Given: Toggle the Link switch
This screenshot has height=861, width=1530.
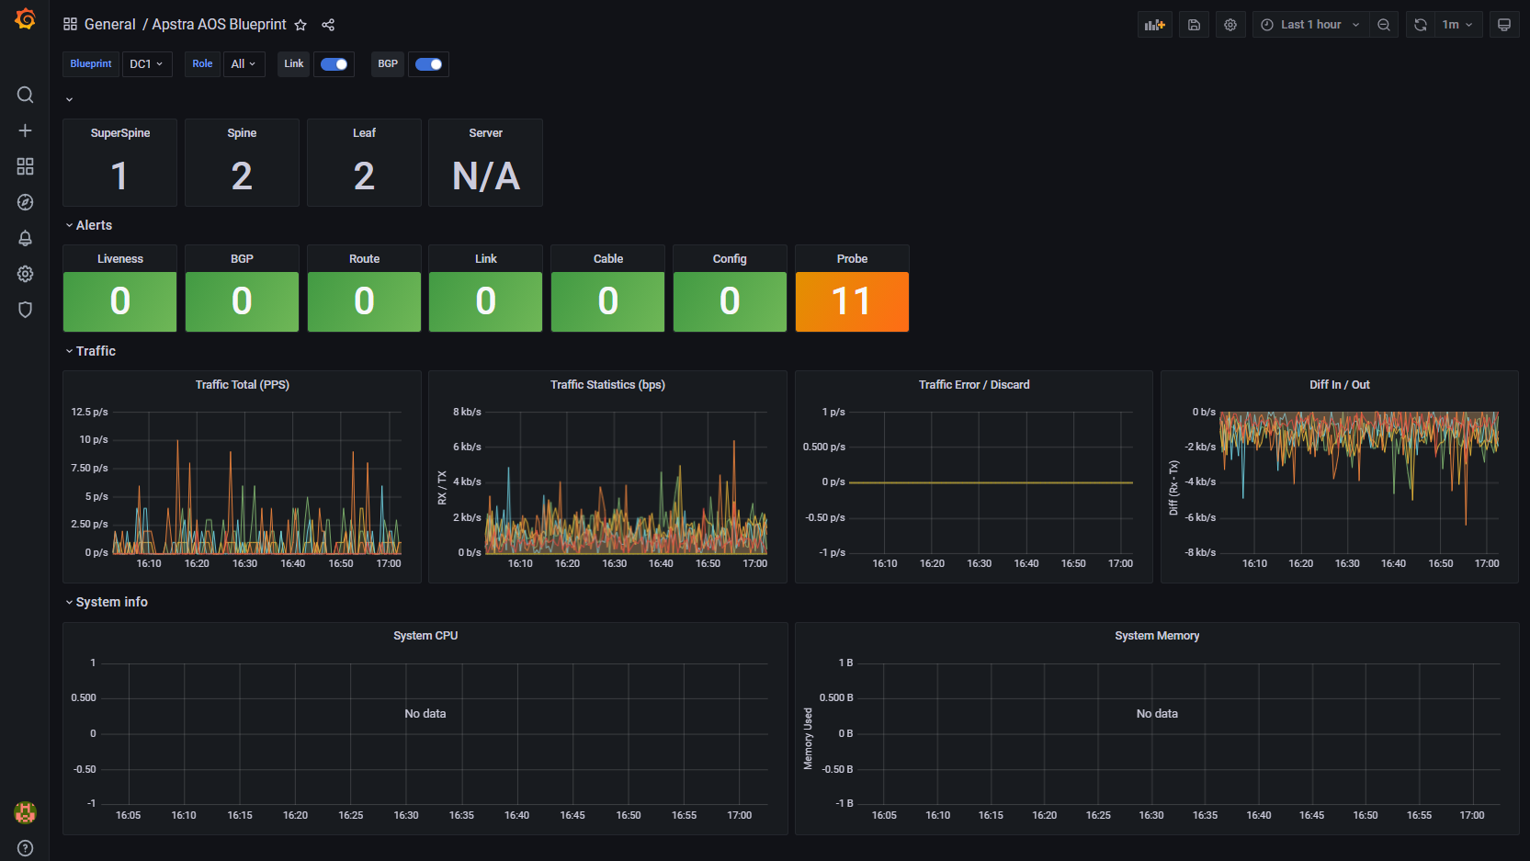Looking at the screenshot, I should [334, 64].
